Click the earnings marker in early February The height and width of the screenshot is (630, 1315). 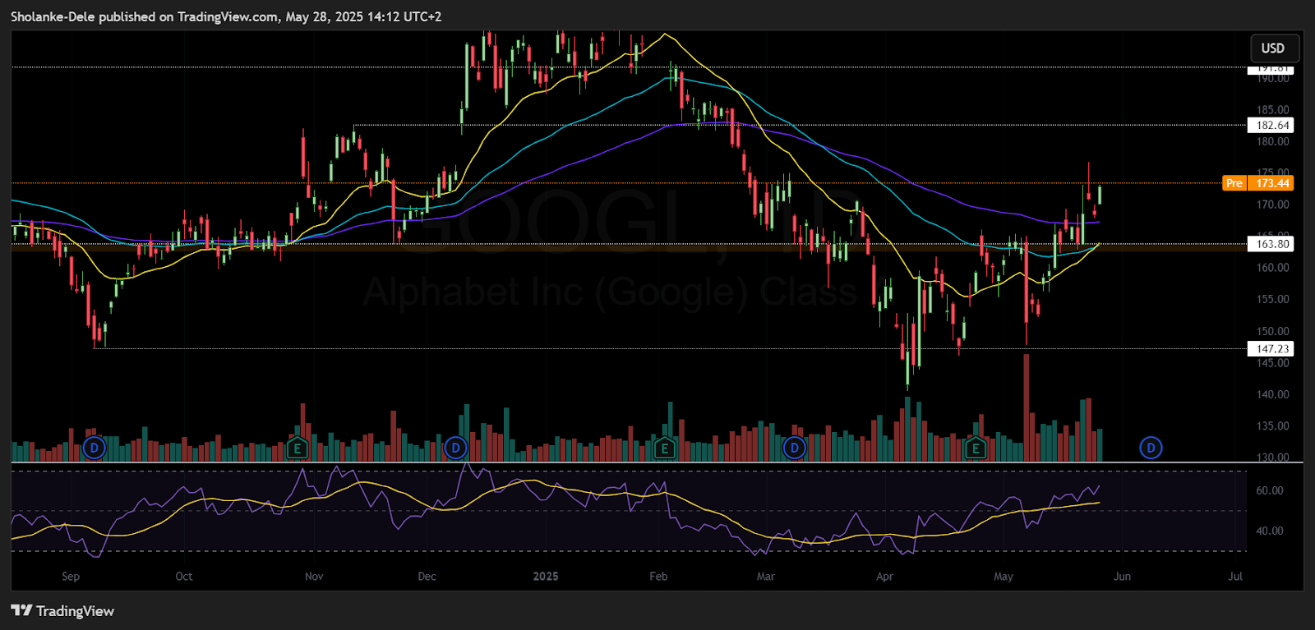coord(664,448)
